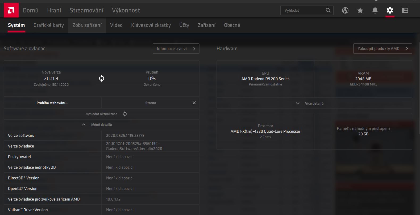The width and height of the screenshot is (420, 215).
Task: Click refresh icon beside new version 20.11.3
Action: click(102, 78)
